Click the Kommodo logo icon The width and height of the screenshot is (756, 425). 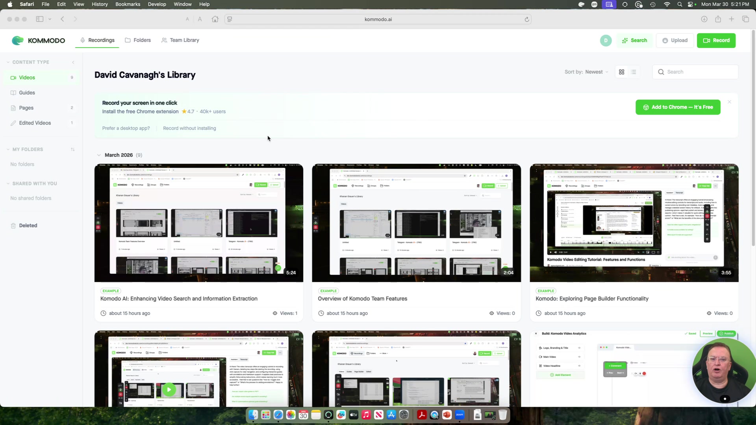pos(18,41)
